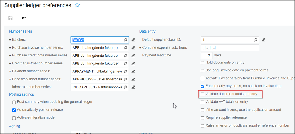Check Require supplier reference option
This screenshot has width=295, height=134.
[203, 118]
